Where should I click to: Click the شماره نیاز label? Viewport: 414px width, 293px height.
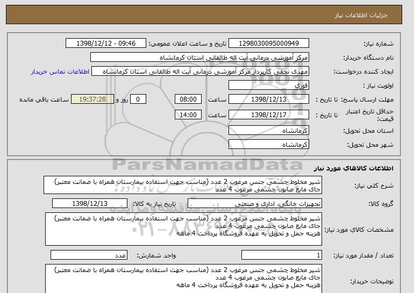click(379, 44)
